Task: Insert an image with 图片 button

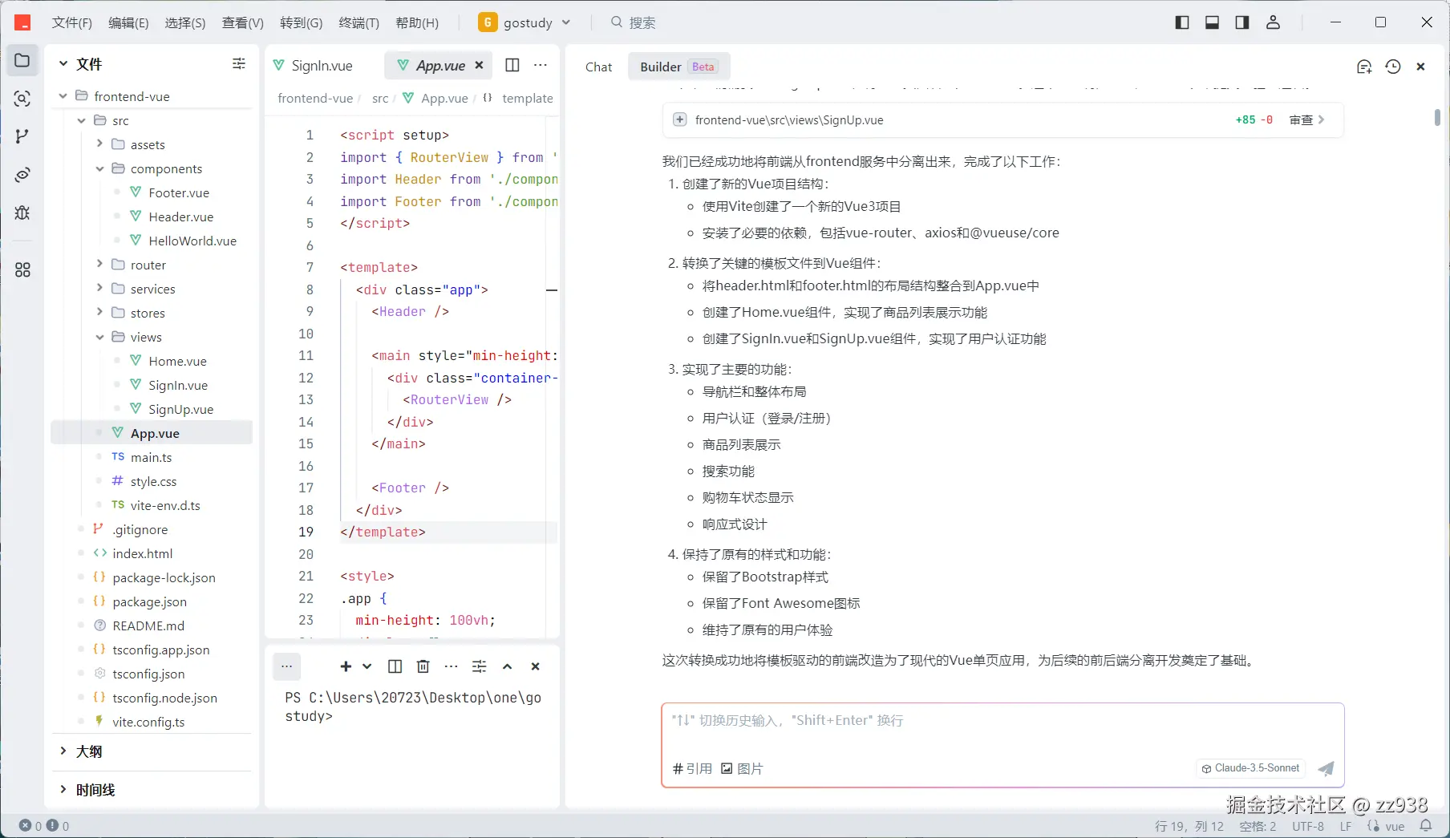Action: tap(742, 768)
